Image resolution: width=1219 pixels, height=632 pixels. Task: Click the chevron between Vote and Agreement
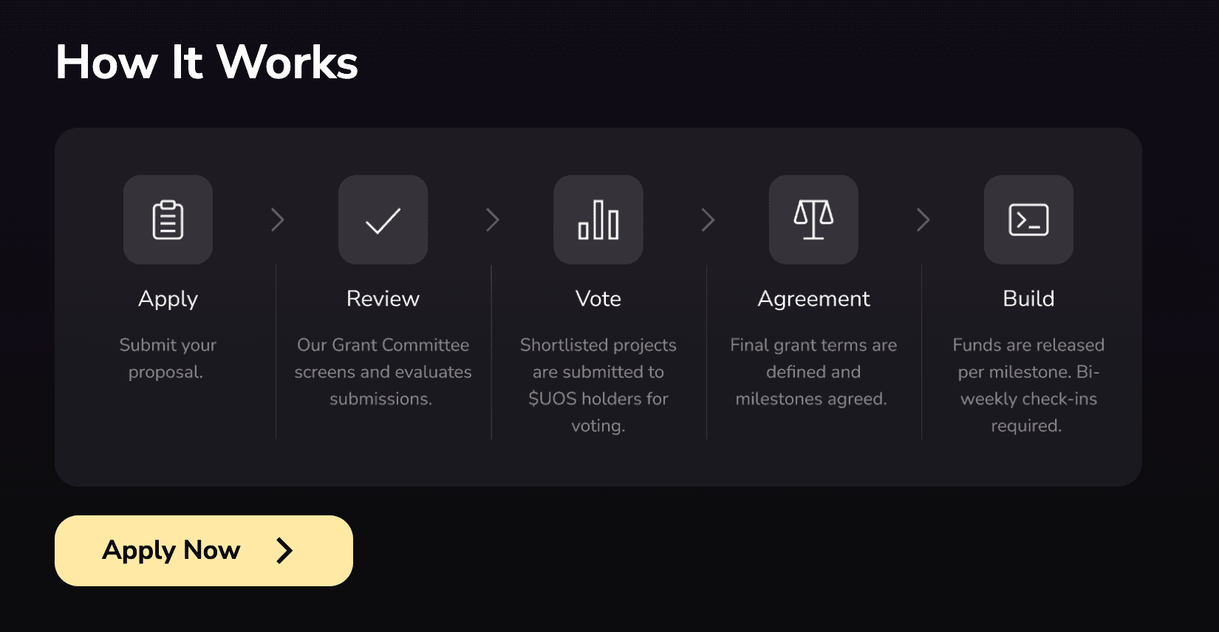click(x=708, y=219)
